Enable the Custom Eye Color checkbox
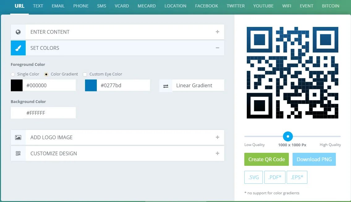Viewport: 351px width, 202px height. point(85,74)
